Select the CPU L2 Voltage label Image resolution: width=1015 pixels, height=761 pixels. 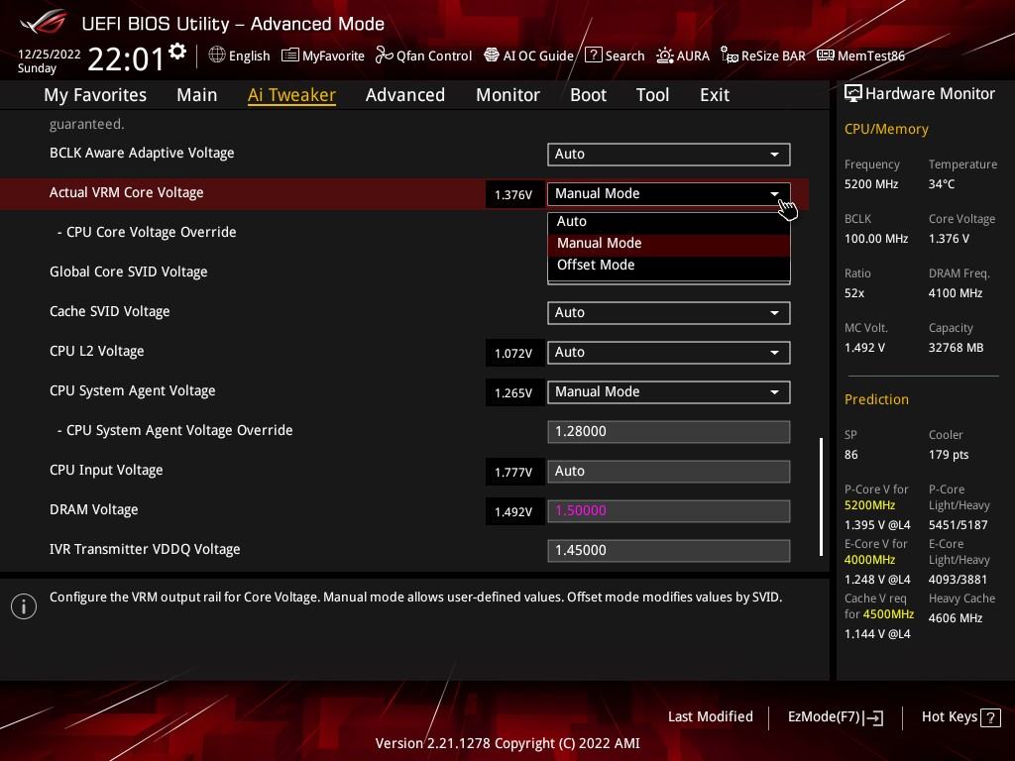(x=96, y=351)
